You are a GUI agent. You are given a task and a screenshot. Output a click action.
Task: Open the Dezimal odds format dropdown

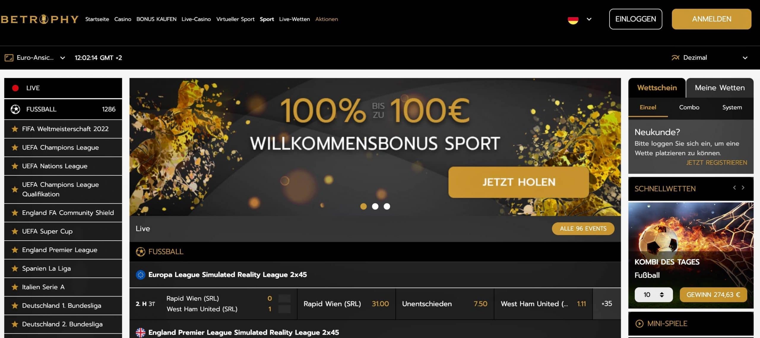click(x=710, y=58)
